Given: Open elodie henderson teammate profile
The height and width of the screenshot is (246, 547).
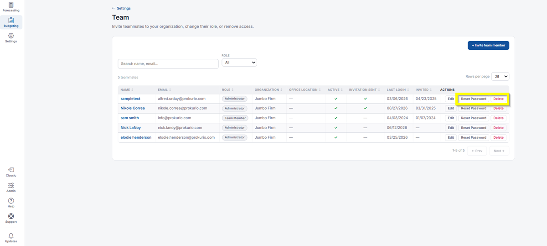Looking at the screenshot, I should coord(136,137).
